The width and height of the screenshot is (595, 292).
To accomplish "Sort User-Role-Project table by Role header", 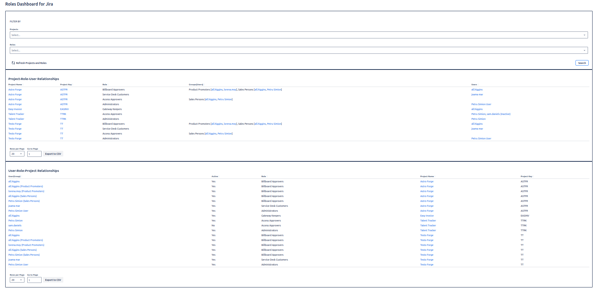I will point(264,176).
